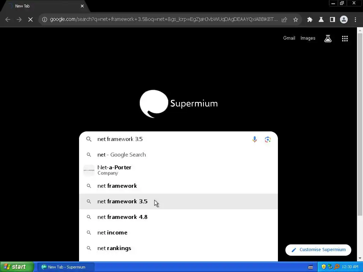This screenshot has width=363, height=272.
Task: Open Google Lens image search icon
Action: (x=268, y=139)
